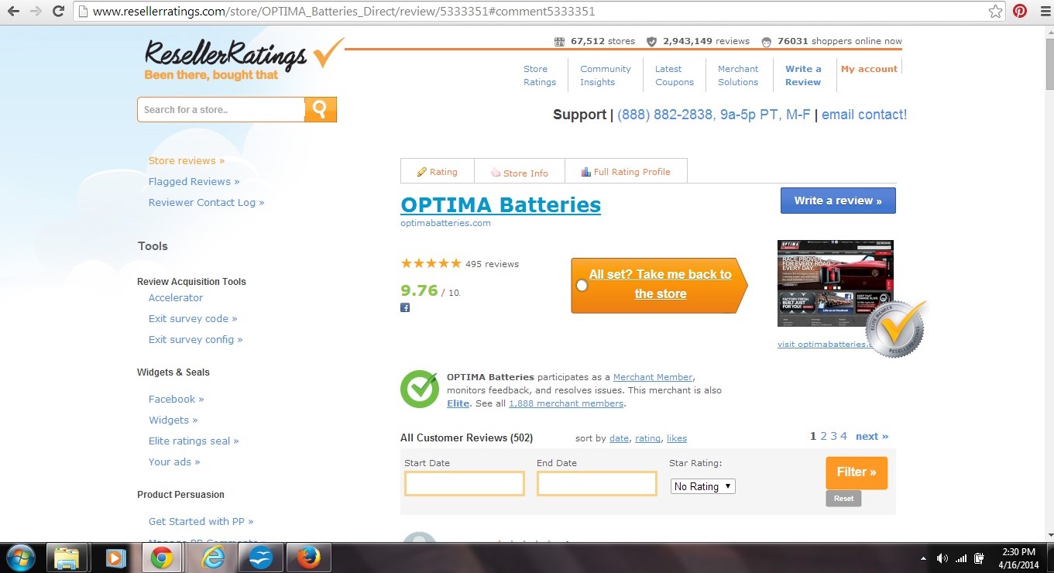1054x573 pixels.
Task: Reload the page with the refresh icon
Action: coord(58,12)
